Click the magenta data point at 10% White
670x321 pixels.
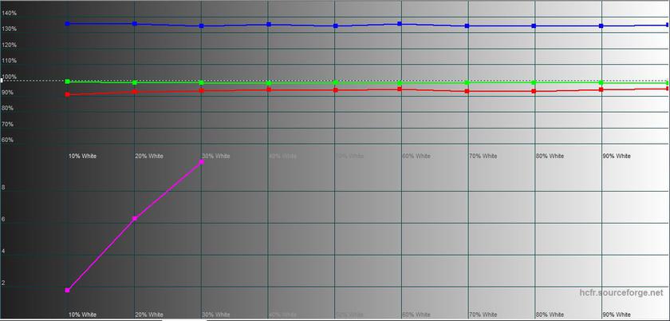click(68, 290)
